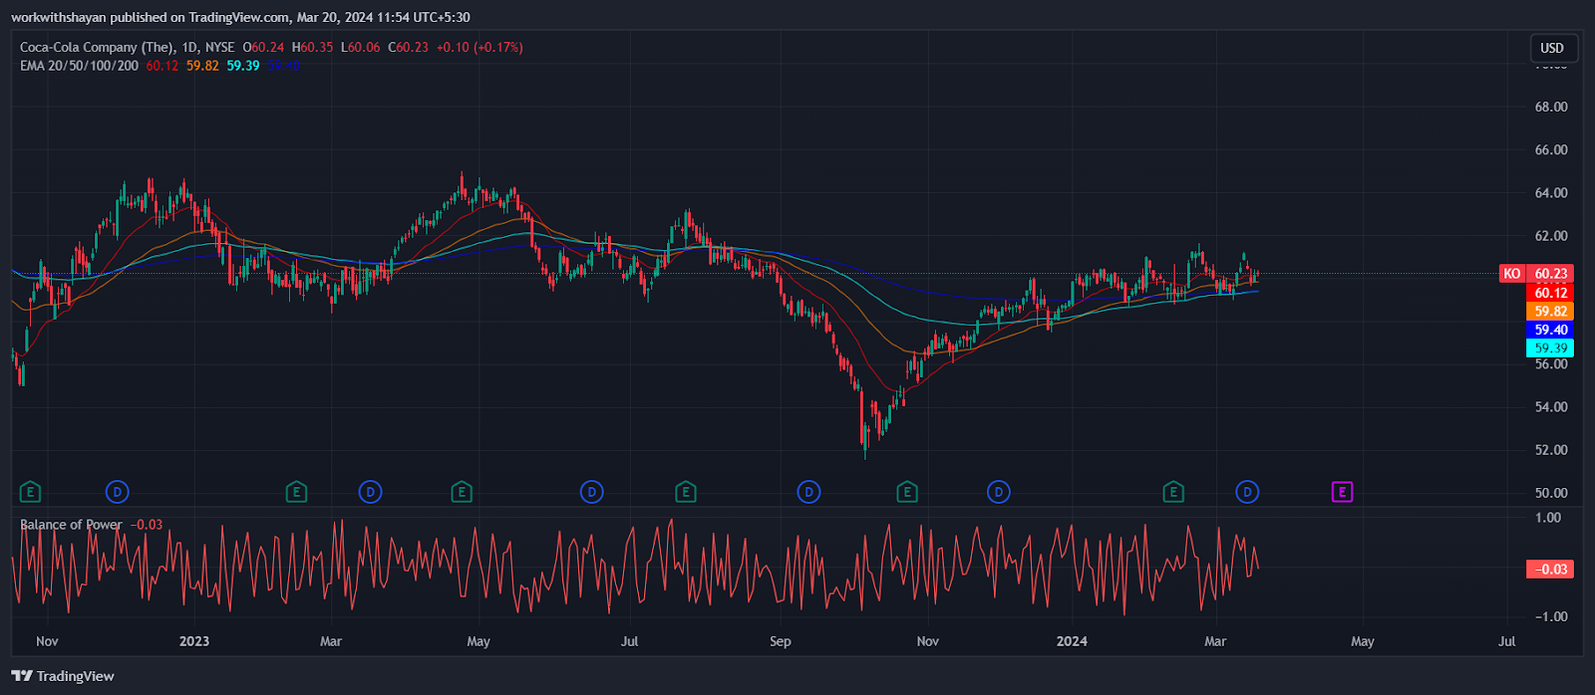This screenshot has height=695, width=1595.
Task: Show the dividend D marker in September 2023
Action: point(808,492)
